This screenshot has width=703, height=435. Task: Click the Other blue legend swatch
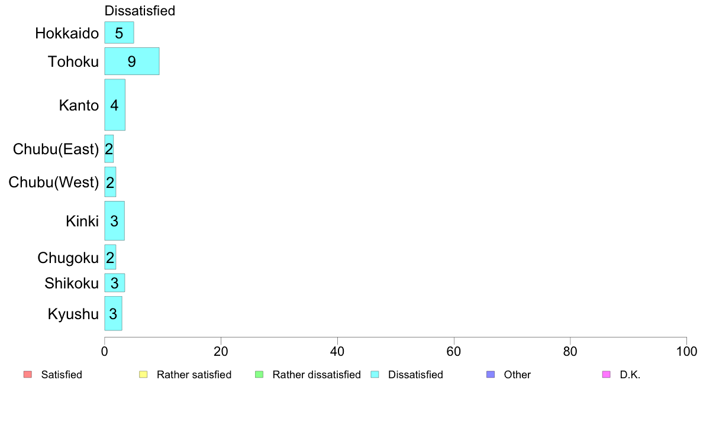(x=491, y=375)
